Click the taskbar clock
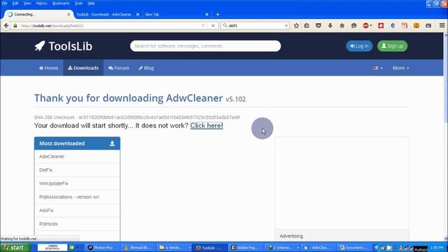This screenshot has height=252, width=448. pyautogui.click(x=437, y=247)
